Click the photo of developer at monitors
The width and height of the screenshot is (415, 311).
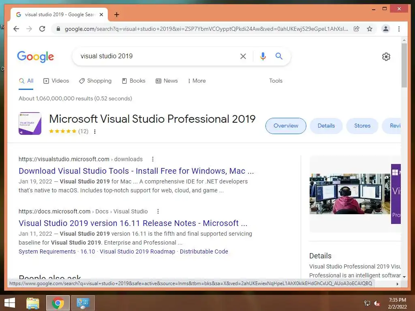pyautogui.click(x=350, y=194)
